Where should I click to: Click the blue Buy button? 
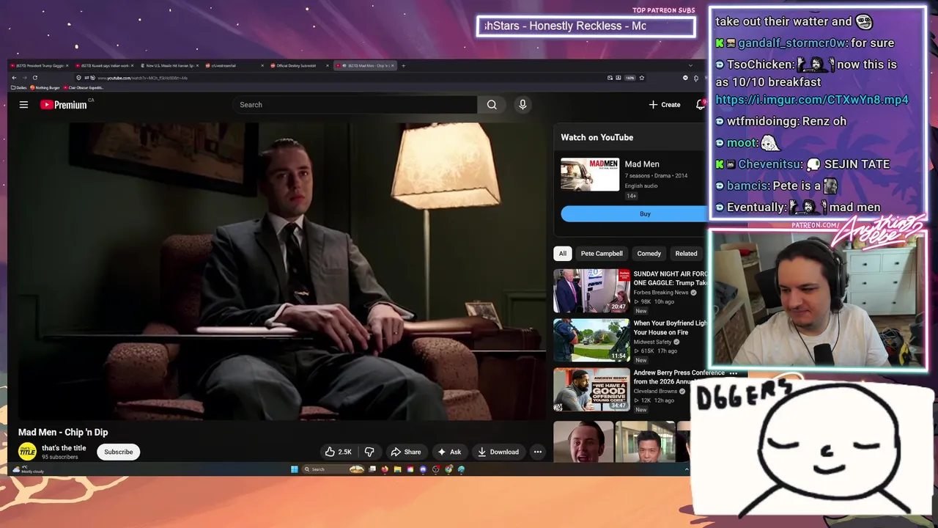click(635, 214)
